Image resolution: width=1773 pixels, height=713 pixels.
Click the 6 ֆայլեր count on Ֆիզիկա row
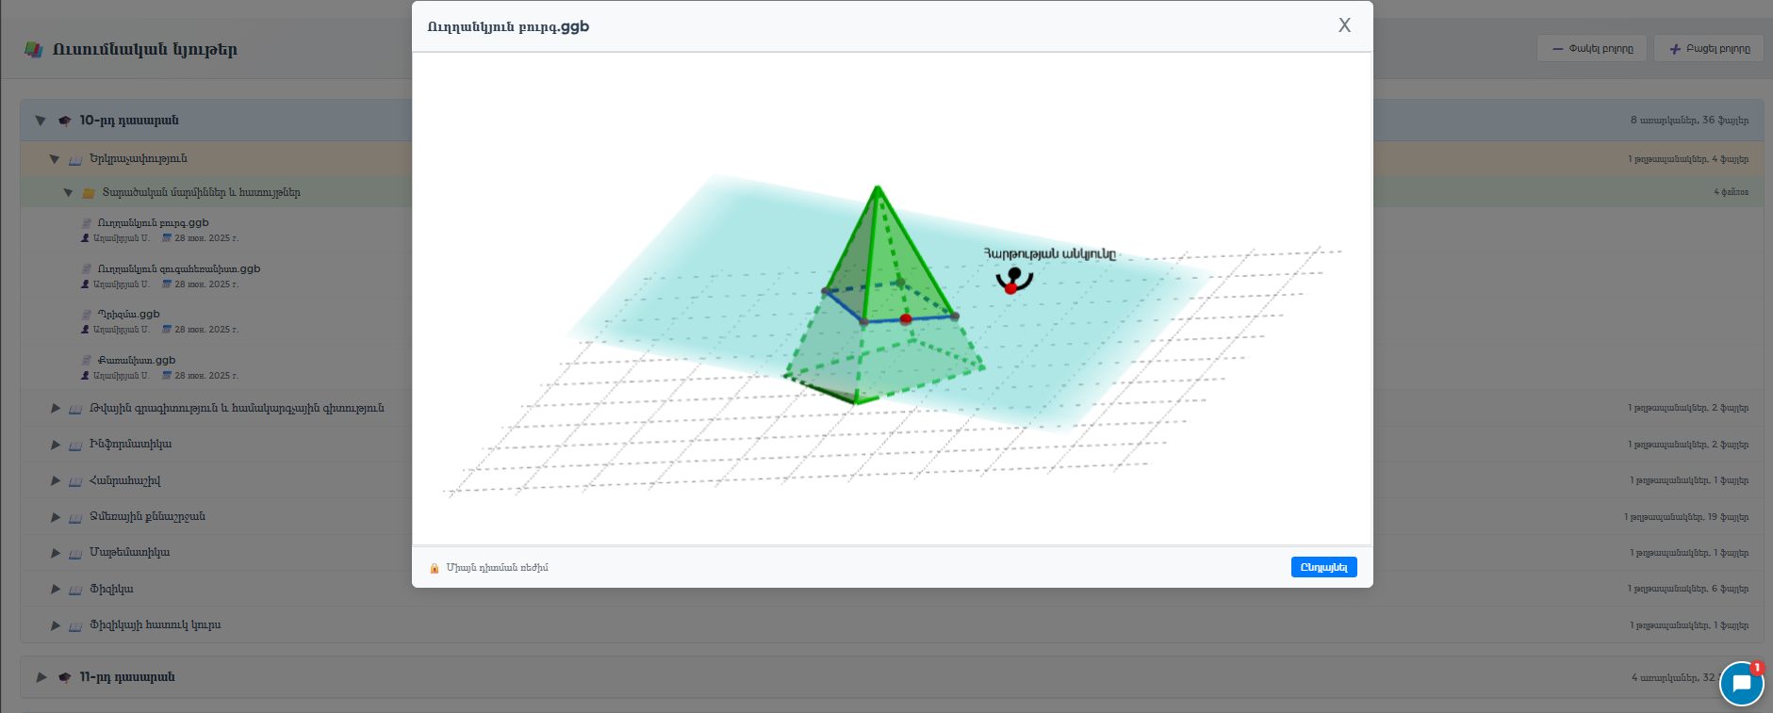(x=1730, y=589)
